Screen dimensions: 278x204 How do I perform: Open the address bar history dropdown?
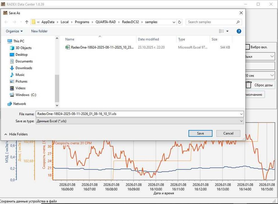coord(174,22)
